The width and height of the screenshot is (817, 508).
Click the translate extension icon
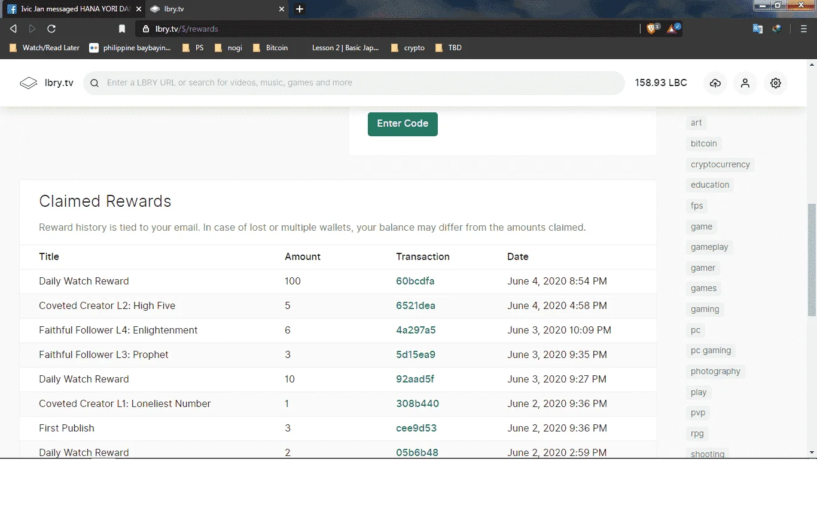click(x=758, y=29)
